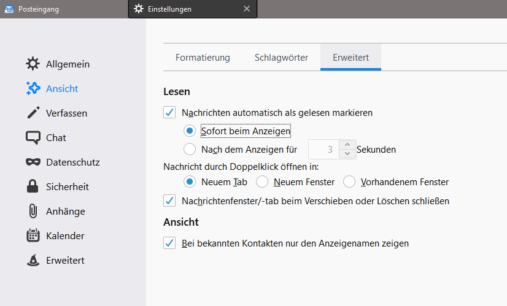Open Anhänge paperclip icon section

coord(33,211)
